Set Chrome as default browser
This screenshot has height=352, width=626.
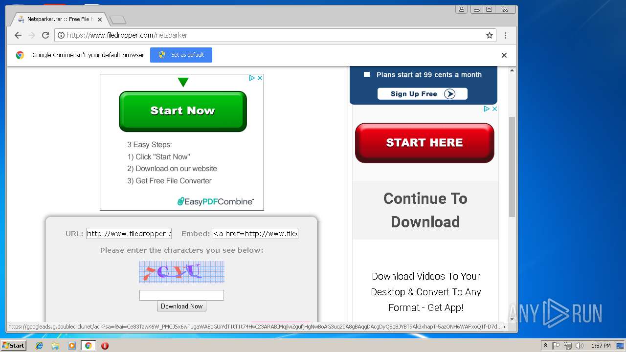tap(181, 55)
